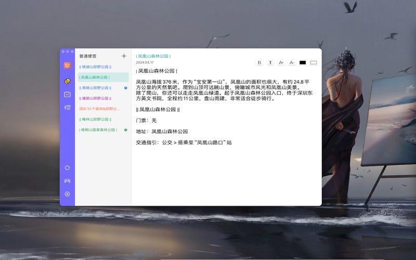The height and width of the screenshot is (260, 416).
Task: Click the orange cat app logo icon
Action: click(67, 66)
